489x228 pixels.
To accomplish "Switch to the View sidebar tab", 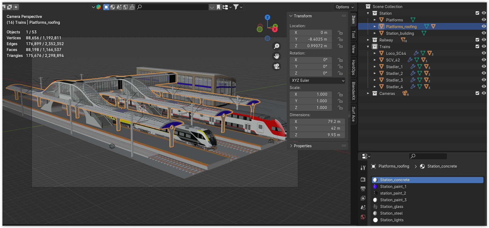I will click(353, 49).
